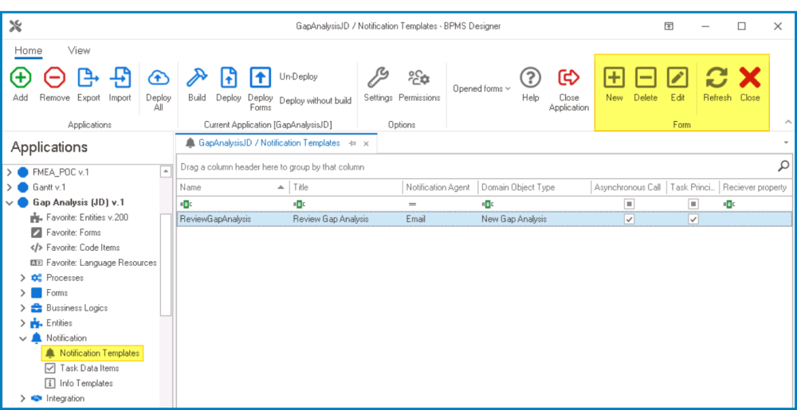Click the Un-Deploy button

point(299,76)
